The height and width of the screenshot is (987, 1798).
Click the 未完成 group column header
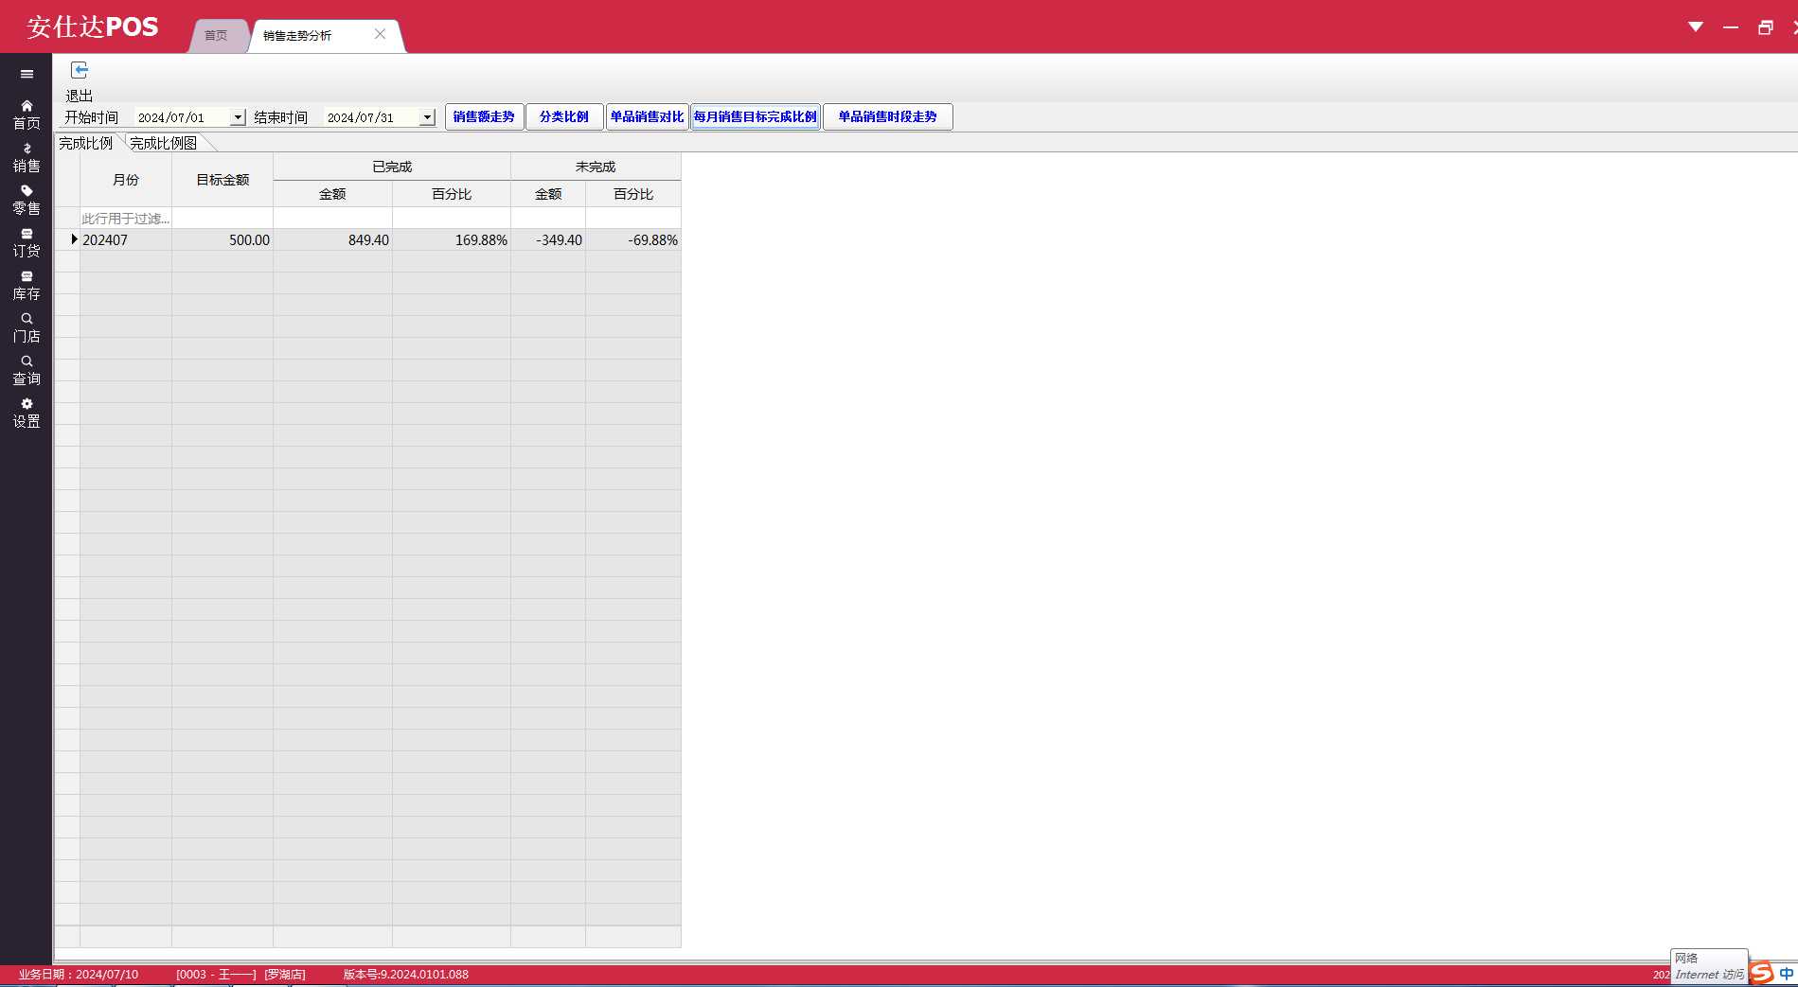point(596,167)
